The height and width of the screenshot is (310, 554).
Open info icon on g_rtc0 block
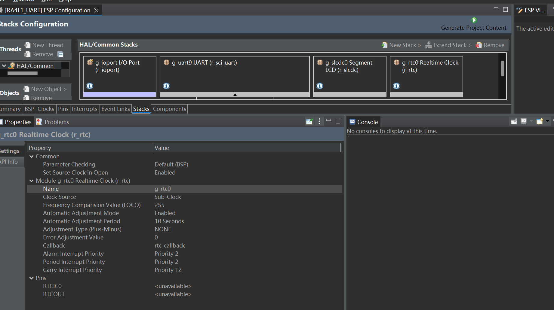[396, 86]
